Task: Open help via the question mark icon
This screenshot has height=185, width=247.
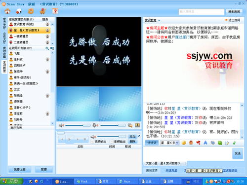Action: point(55,11)
